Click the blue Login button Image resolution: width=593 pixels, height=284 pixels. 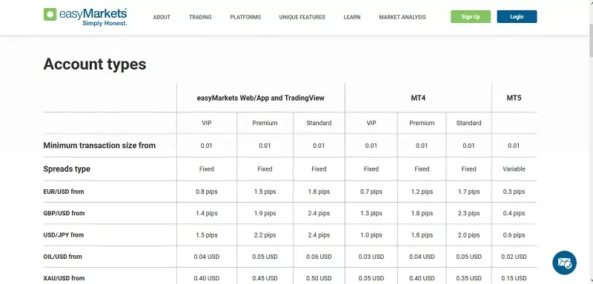517,16
